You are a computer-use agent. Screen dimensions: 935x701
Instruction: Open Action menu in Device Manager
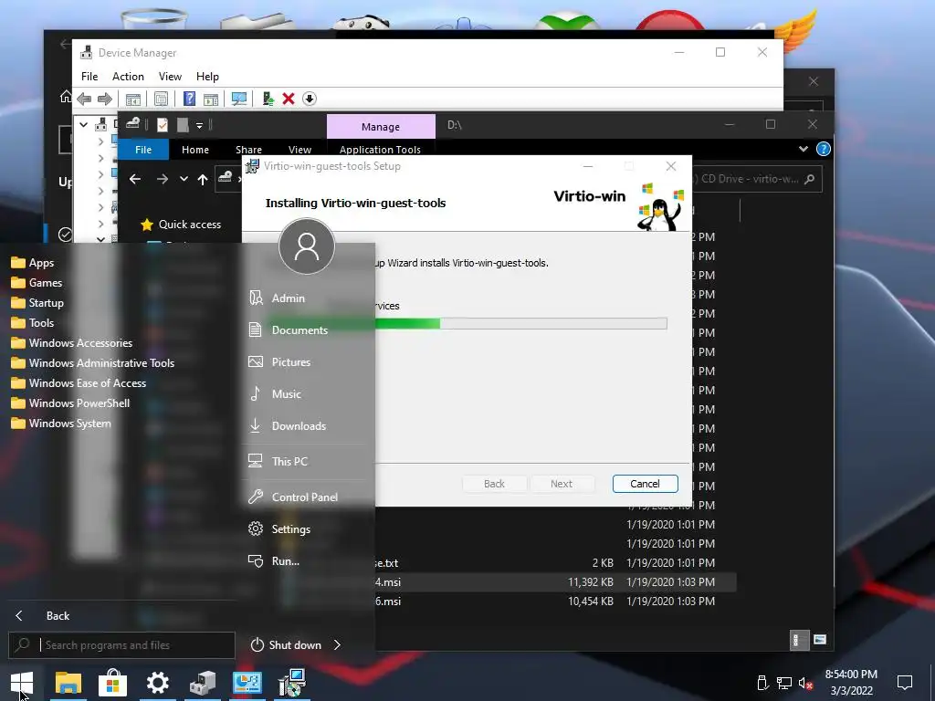point(128,77)
